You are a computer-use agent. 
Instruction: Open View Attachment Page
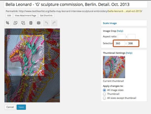point(25,15)
